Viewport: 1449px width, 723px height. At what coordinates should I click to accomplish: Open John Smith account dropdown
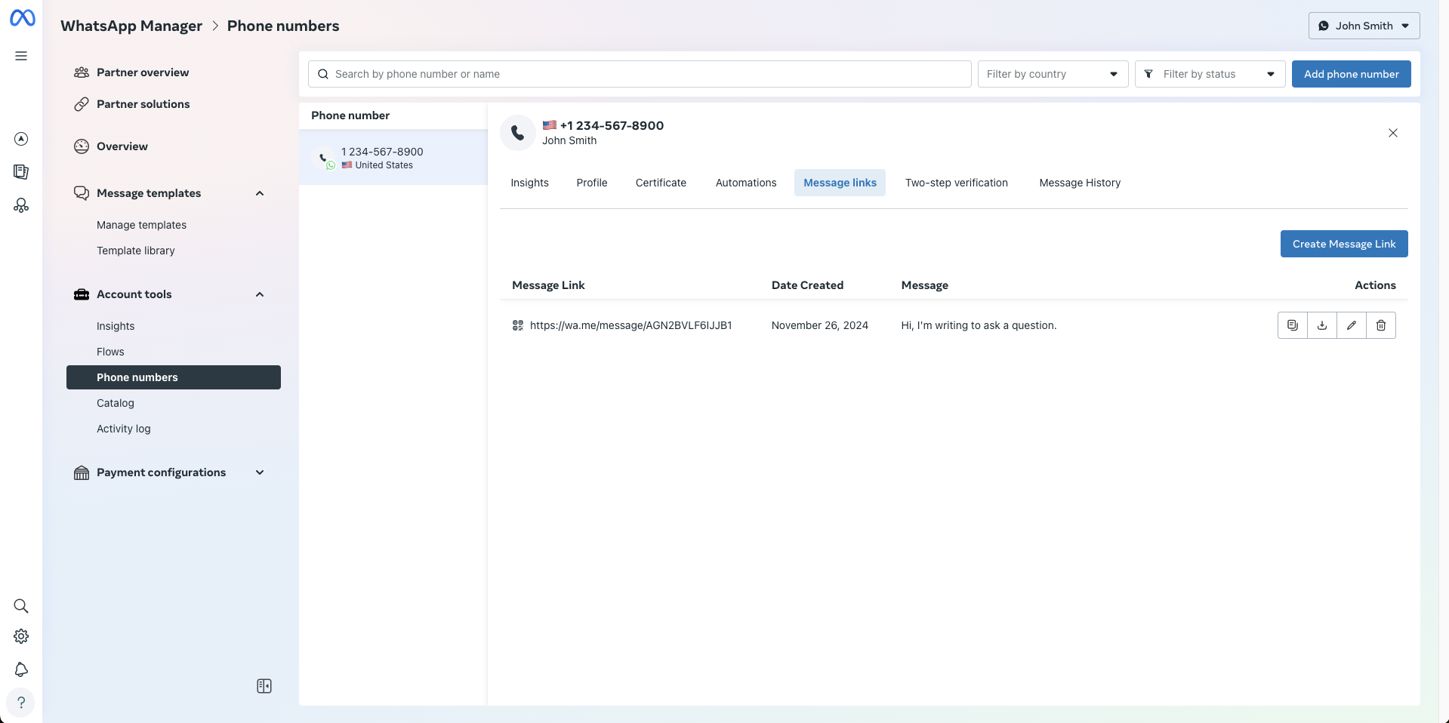(x=1364, y=26)
